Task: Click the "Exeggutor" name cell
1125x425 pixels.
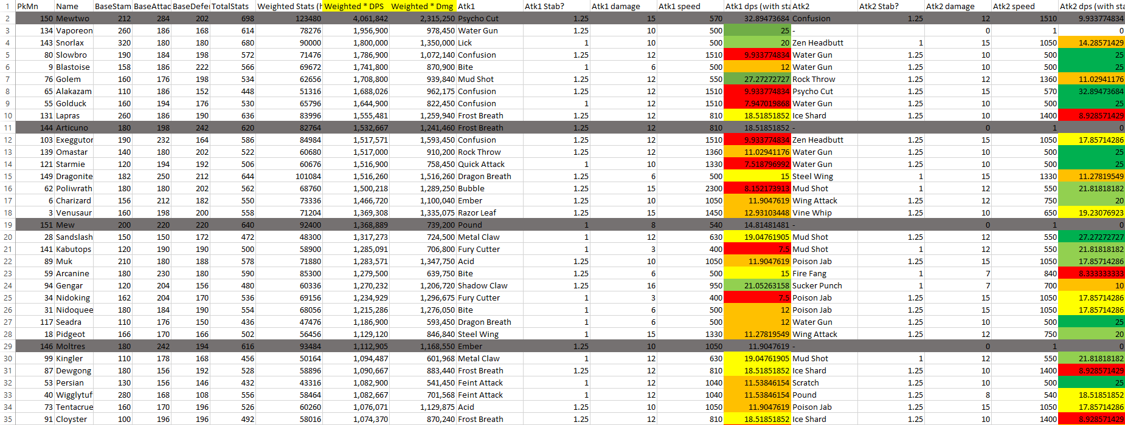Action: 74,140
